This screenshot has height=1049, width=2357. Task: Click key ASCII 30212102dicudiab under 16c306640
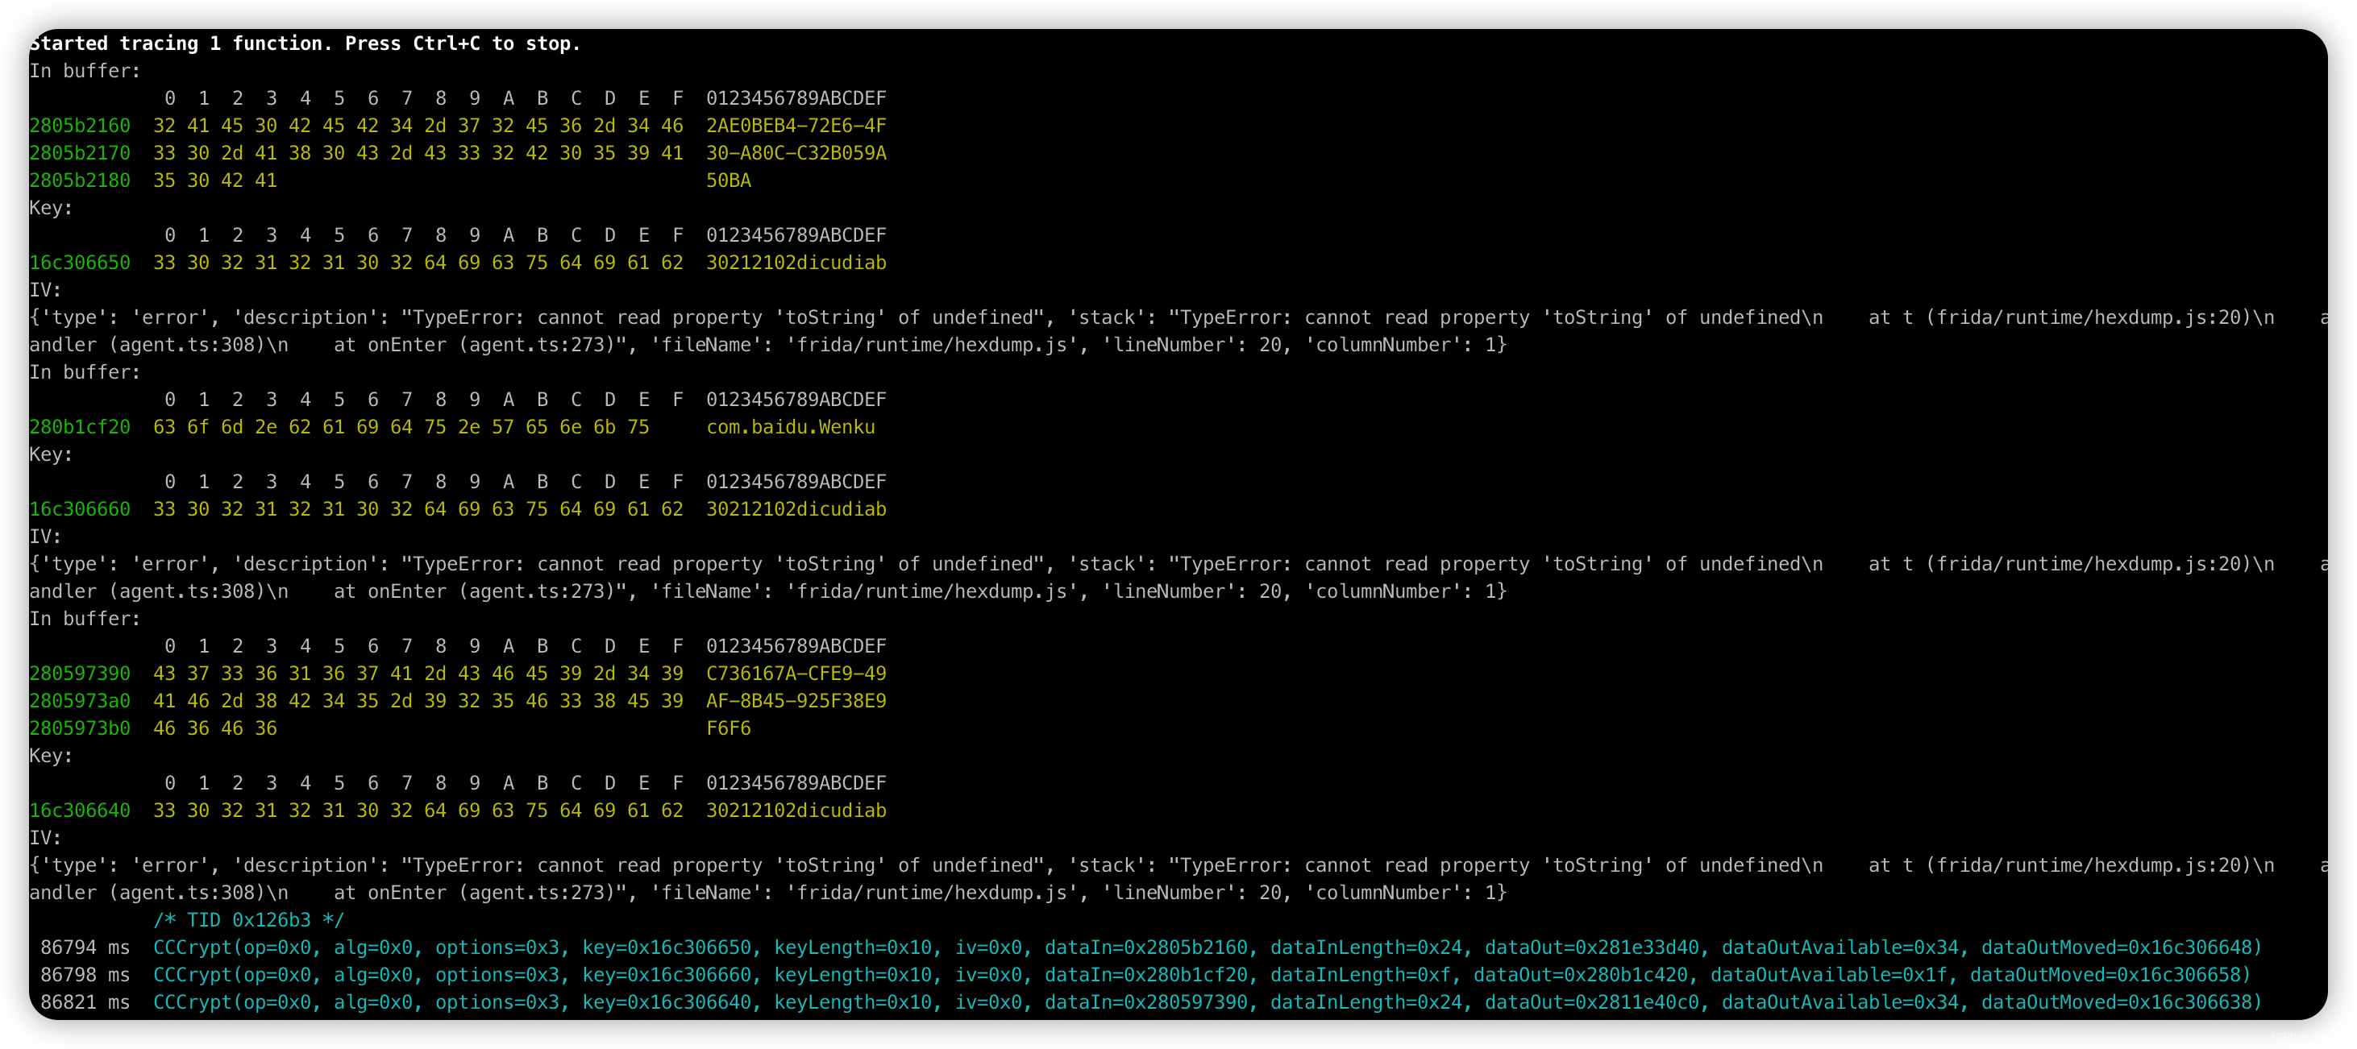(x=796, y=811)
